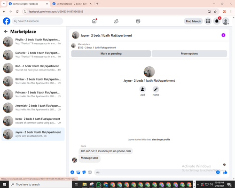Select Jayne conversation in chat list
The image size is (235, 188).
point(33,134)
